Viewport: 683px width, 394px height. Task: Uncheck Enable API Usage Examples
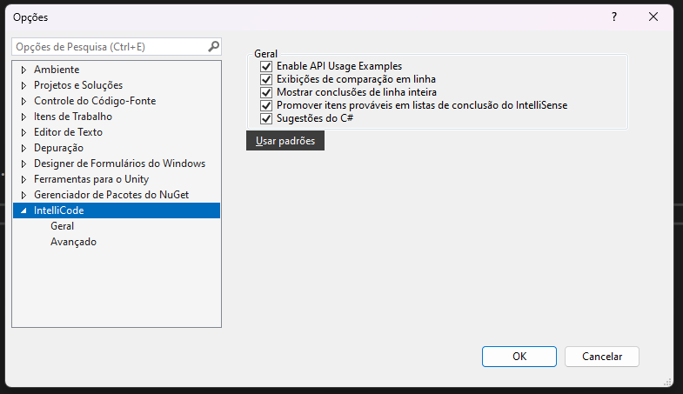click(266, 67)
